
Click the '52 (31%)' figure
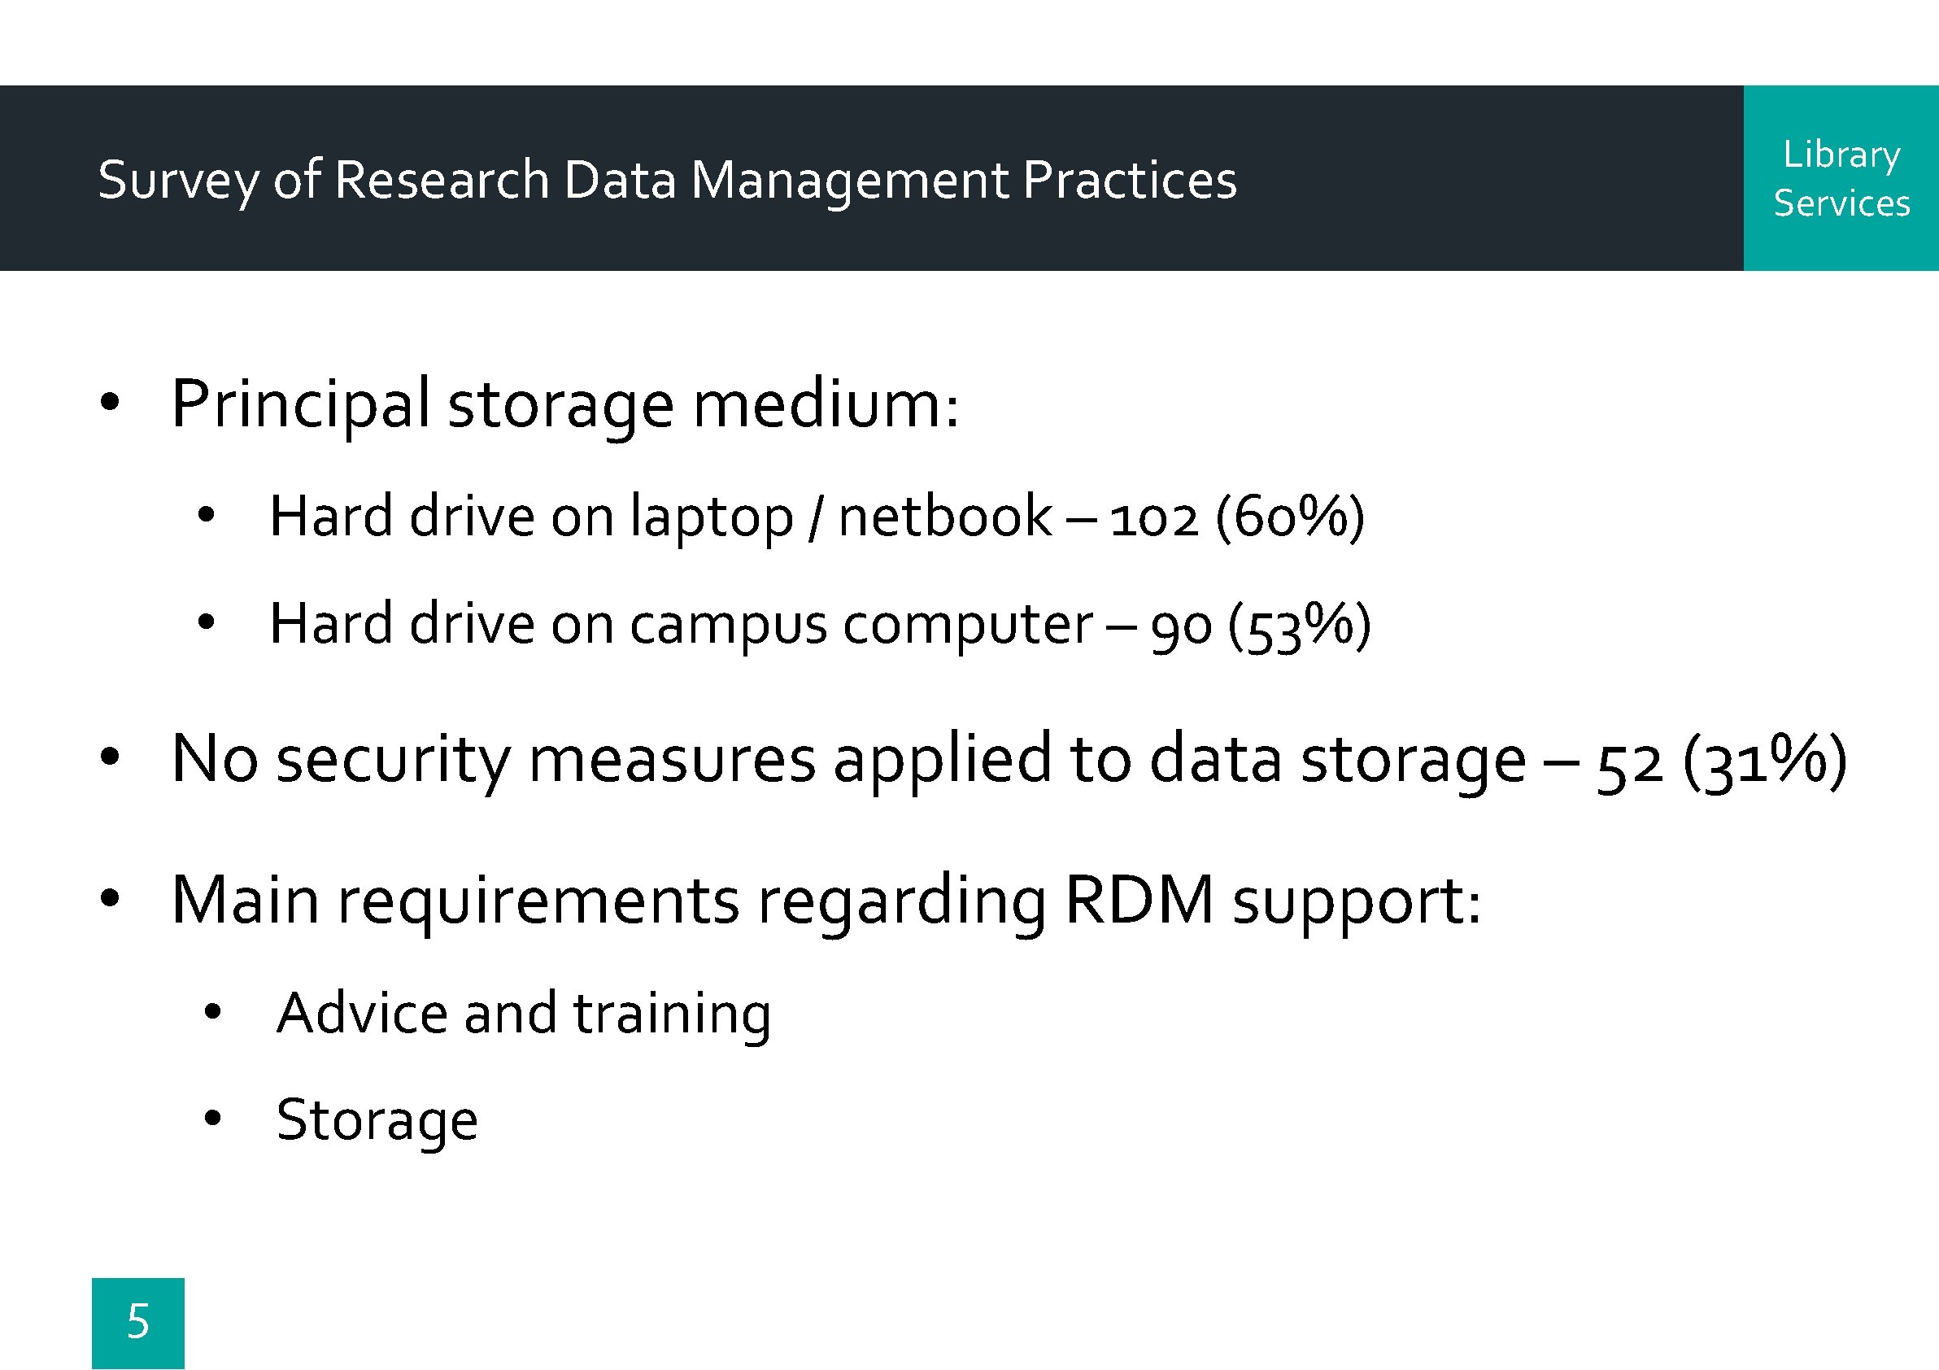pyautogui.click(x=1722, y=761)
